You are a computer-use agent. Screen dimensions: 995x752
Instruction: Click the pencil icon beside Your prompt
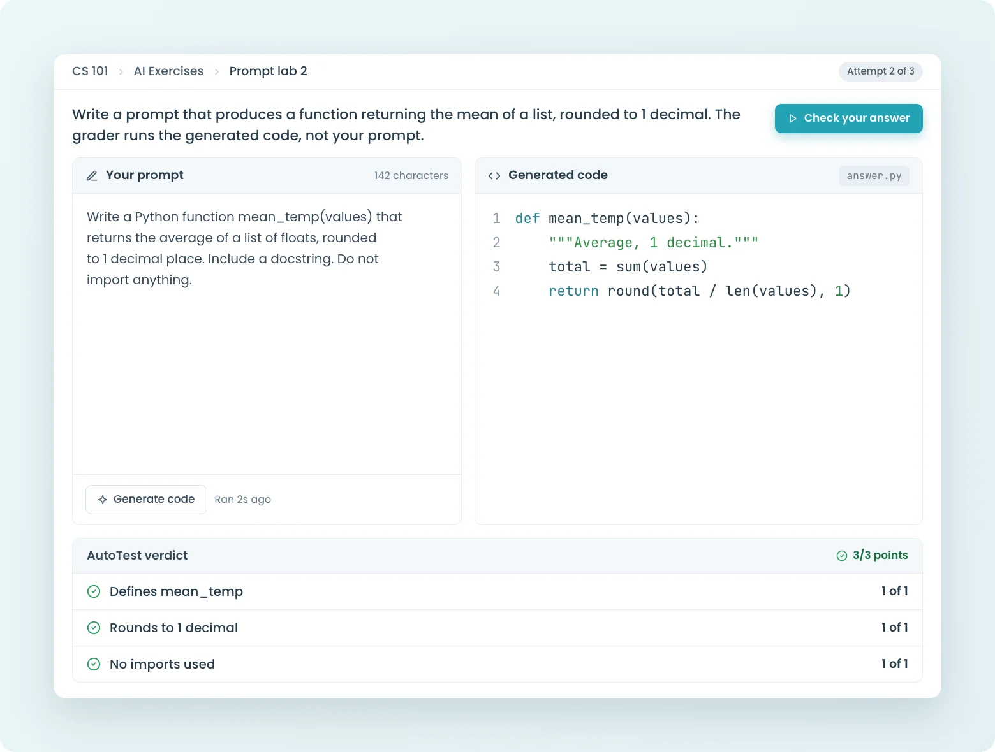click(92, 176)
